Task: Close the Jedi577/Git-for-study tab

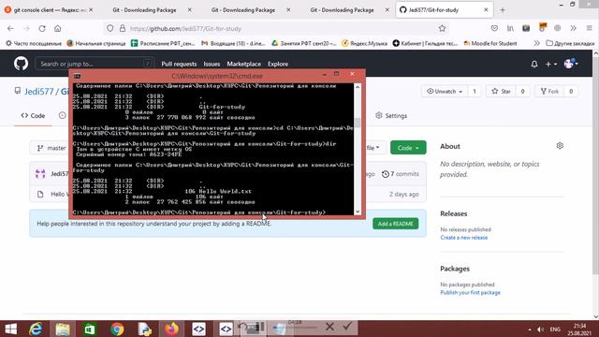Action: (x=486, y=10)
